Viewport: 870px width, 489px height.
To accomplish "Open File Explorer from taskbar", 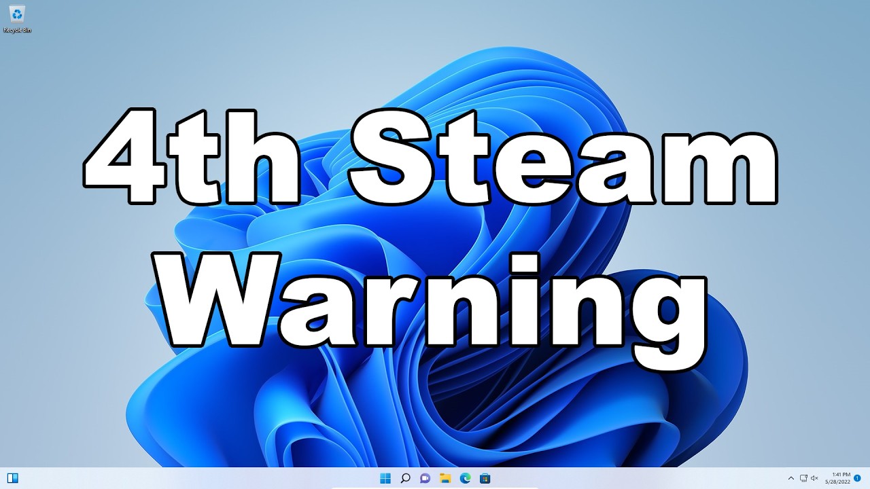I will point(445,478).
